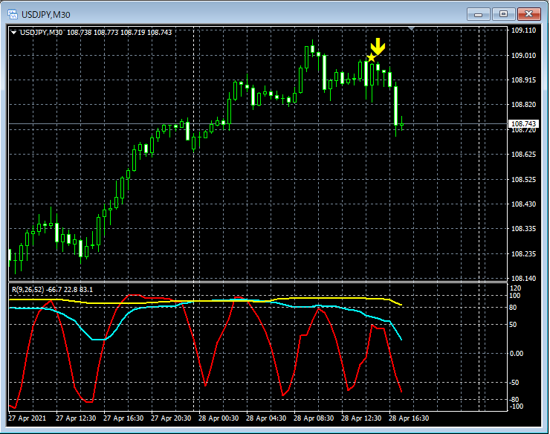Click the 120 level on indicator scale
Screen dimensions: 550x434
click(515, 288)
